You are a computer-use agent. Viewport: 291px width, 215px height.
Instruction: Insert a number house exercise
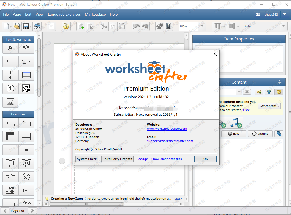click(x=26, y=123)
